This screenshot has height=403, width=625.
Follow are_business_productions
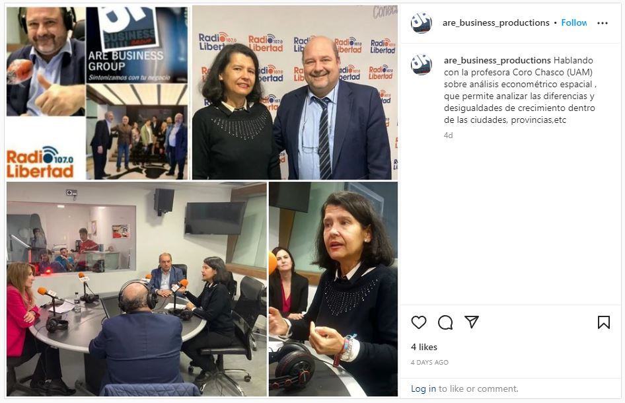(574, 22)
